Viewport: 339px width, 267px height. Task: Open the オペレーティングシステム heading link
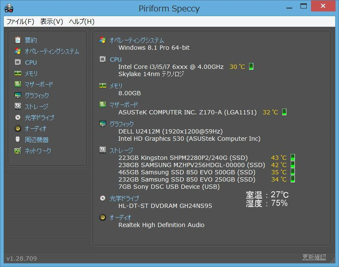pyautogui.click(x=137, y=40)
